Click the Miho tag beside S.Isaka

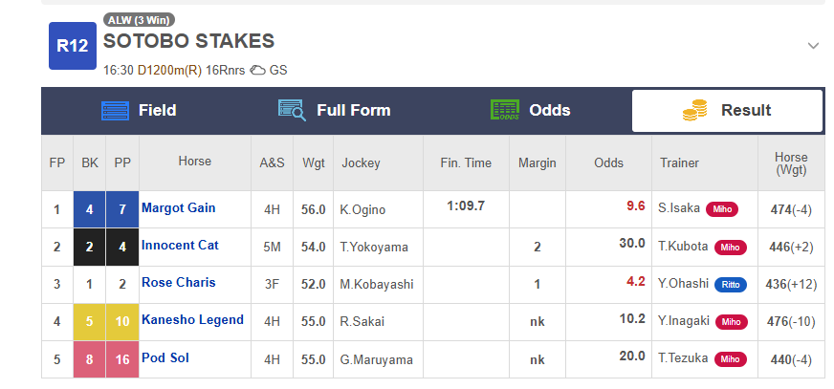tap(722, 209)
